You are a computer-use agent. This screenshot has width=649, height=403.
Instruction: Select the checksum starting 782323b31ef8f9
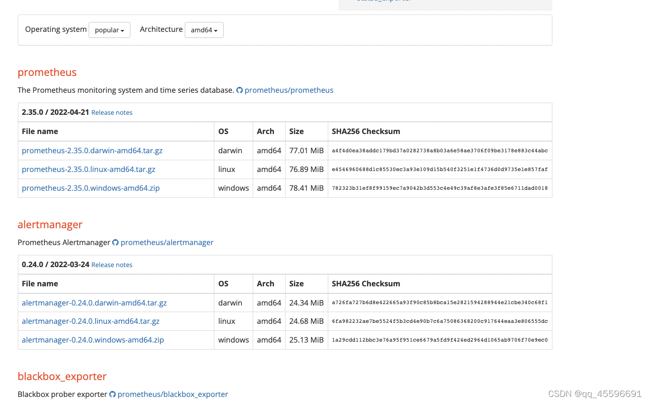click(x=440, y=188)
